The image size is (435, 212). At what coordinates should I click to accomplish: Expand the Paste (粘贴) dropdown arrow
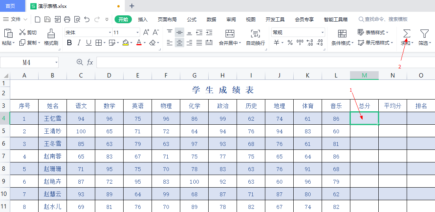point(14,43)
